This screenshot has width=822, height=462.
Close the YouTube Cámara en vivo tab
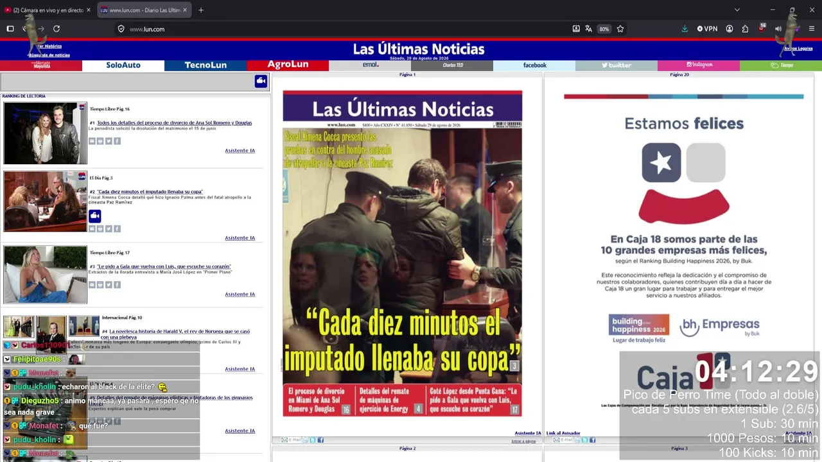click(x=89, y=10)
